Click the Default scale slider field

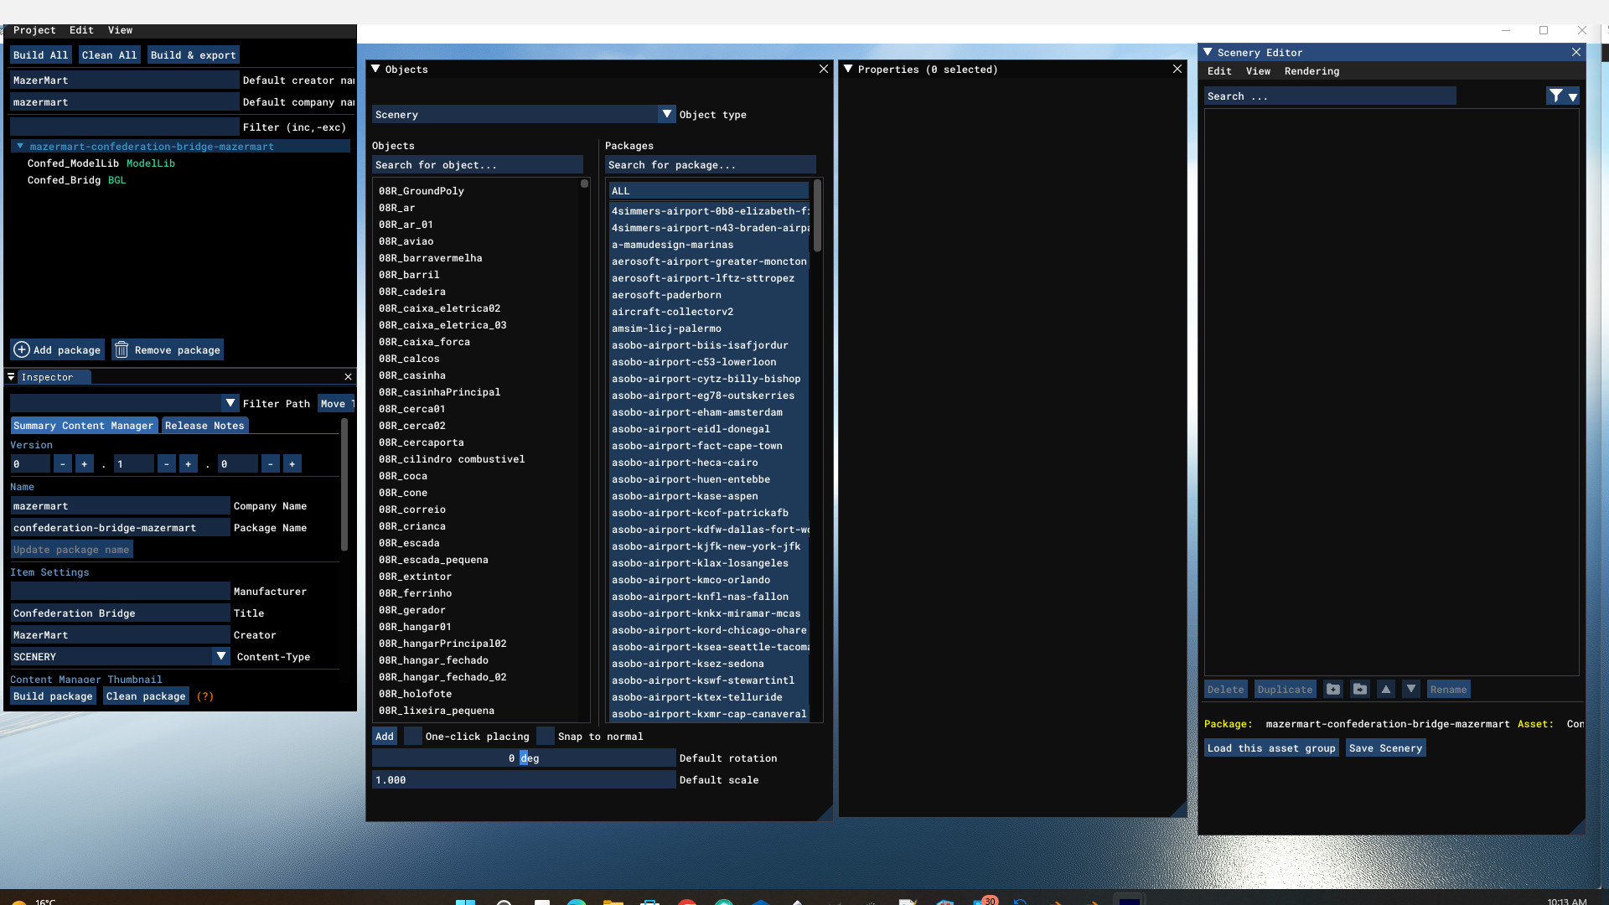[x=524, y=780]
